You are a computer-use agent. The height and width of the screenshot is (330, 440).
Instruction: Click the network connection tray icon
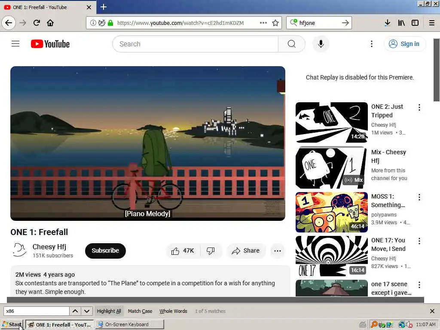[402, 325]
